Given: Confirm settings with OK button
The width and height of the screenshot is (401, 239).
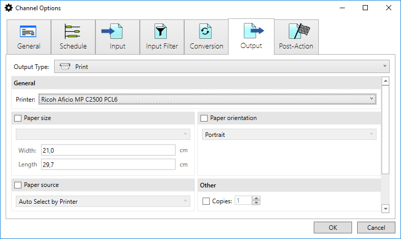Looking at the screenshot, I should tap(333, 227).
